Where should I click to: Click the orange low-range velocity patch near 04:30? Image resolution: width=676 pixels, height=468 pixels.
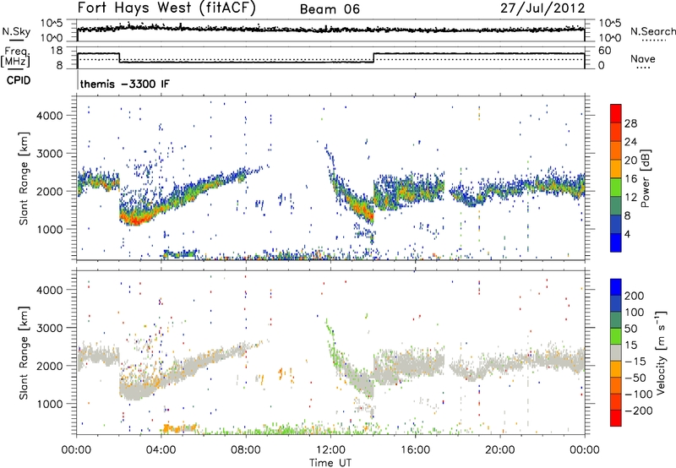pos(177,428)
